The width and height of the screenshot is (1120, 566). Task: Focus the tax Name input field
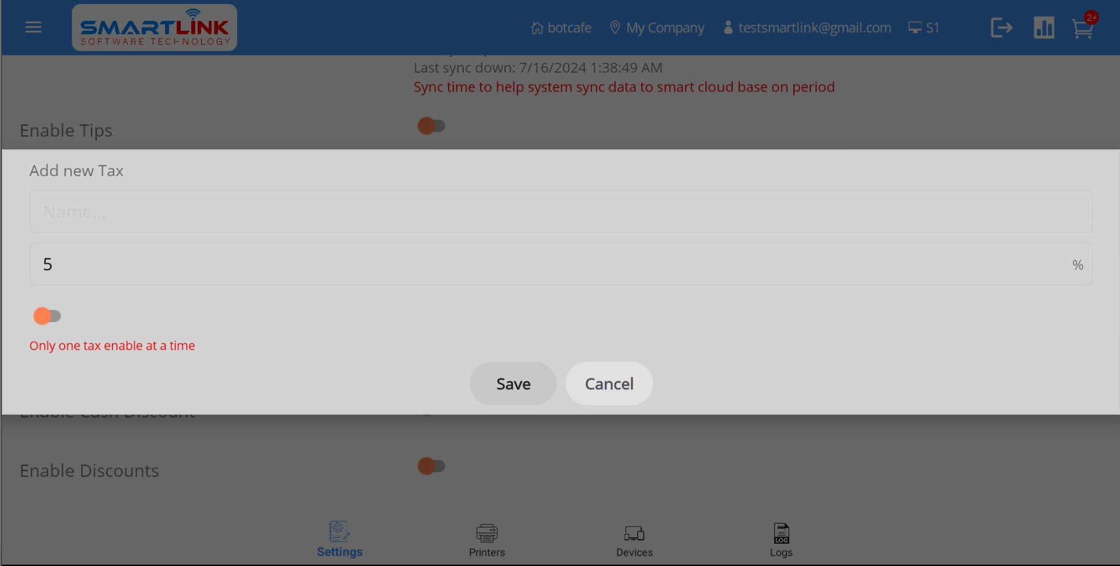[561, 211]
